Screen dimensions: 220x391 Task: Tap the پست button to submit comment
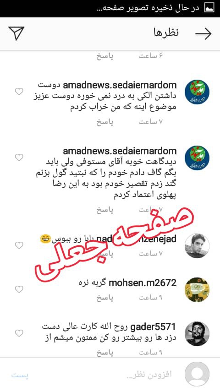pyautogui.click(x=20, y=375)
